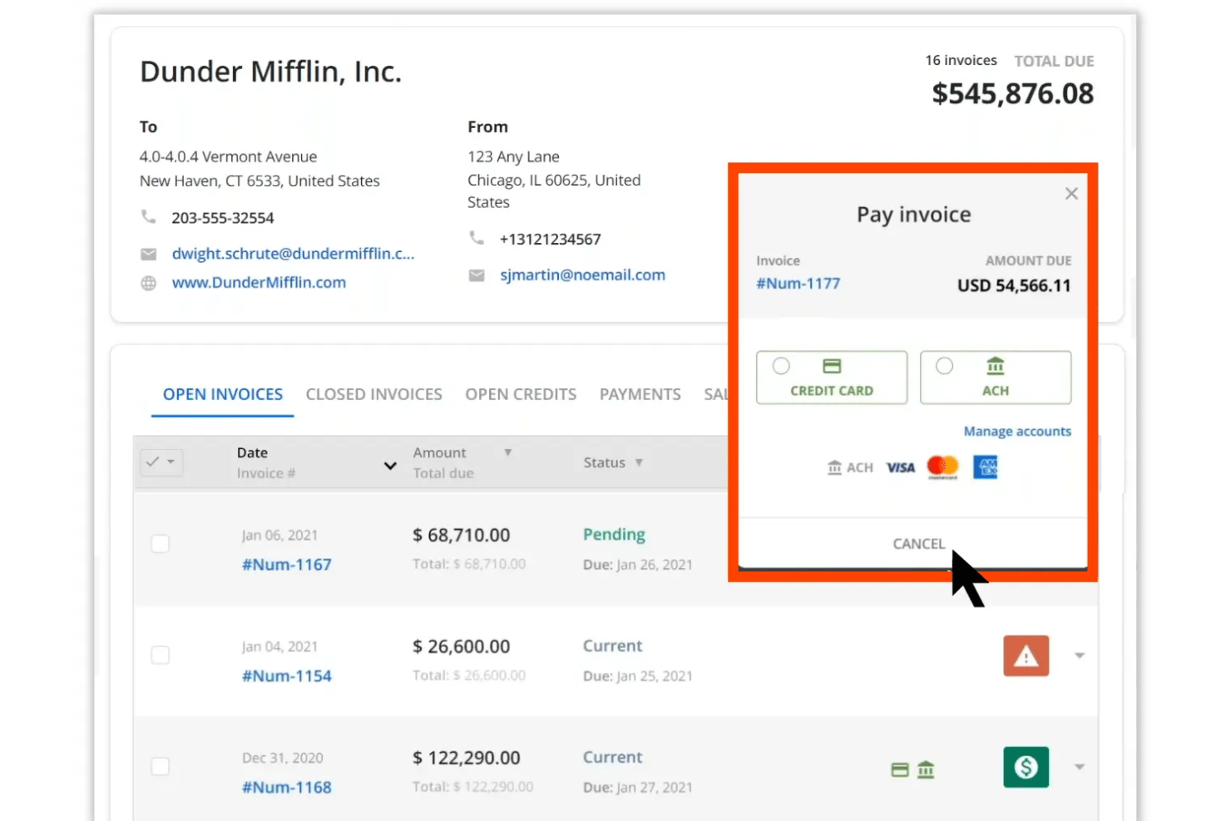
Task: Click the globe icon beside the website
Action: click(x=148, y=283)
